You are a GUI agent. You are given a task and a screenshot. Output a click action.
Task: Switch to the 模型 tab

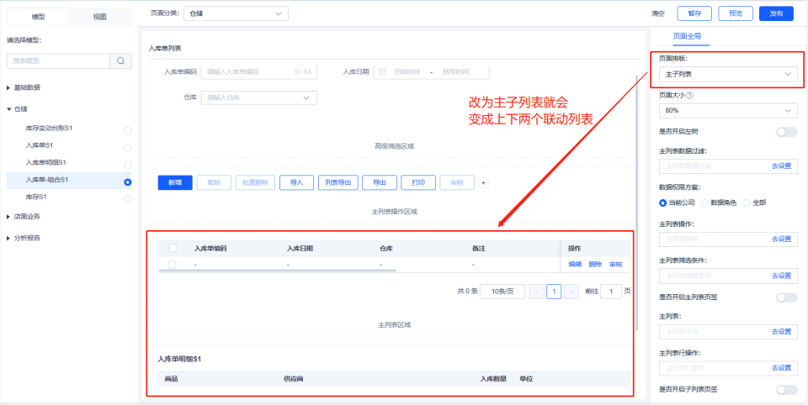click(x=38, y=17)
